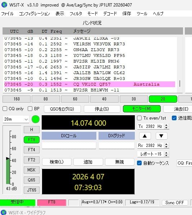This screenshot has height=215, width=192.
Task: Click the DXコール input field
Action: (x=69, y=145)
